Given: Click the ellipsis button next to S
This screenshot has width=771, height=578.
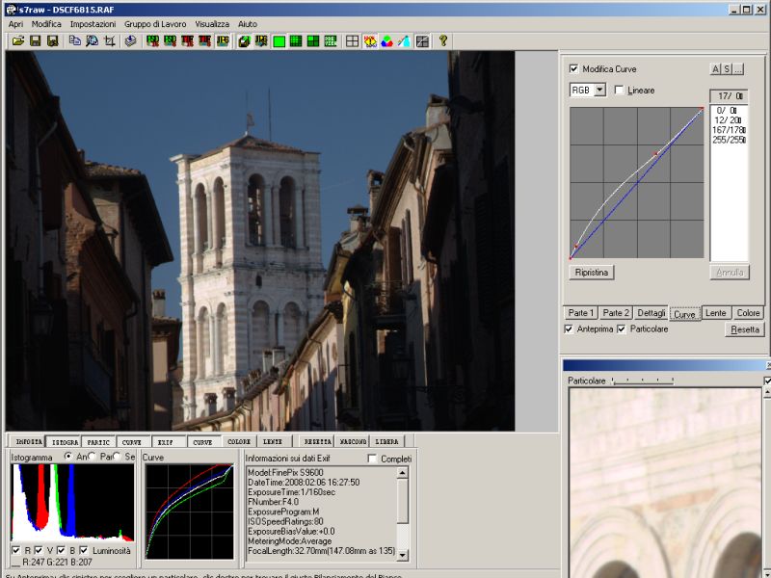Looking at the screenshot, I should 738,69.
